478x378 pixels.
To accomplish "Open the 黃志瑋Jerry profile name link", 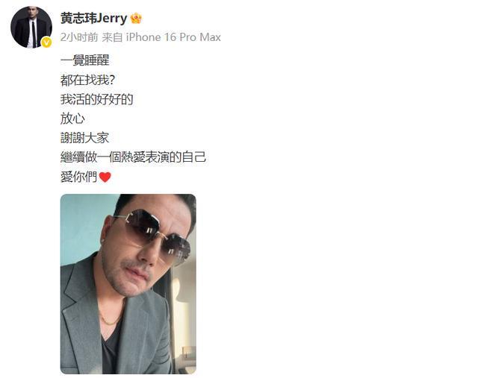I will (x=93, y=18).
